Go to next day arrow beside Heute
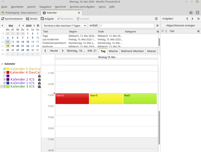 coord(63,51)
